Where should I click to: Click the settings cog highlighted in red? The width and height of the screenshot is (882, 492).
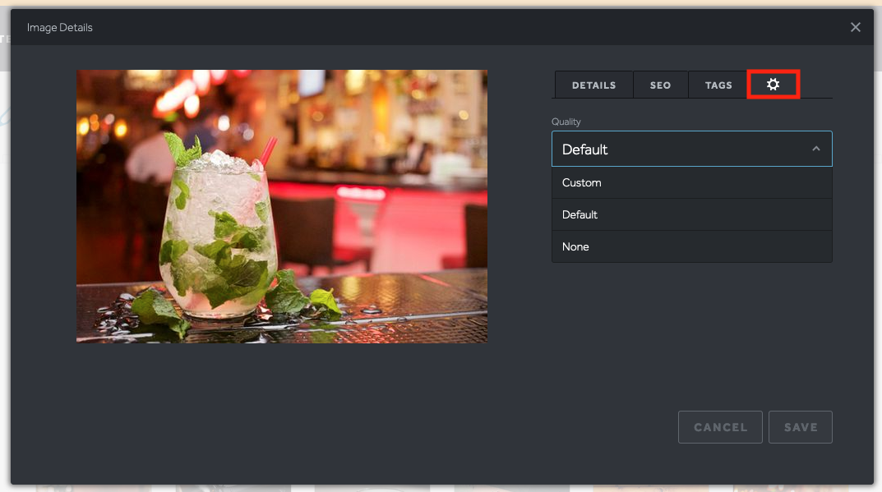773,85
